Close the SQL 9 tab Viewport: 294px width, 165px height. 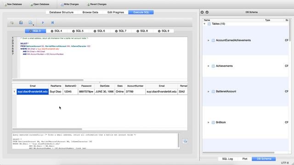(x=159, y=31)
